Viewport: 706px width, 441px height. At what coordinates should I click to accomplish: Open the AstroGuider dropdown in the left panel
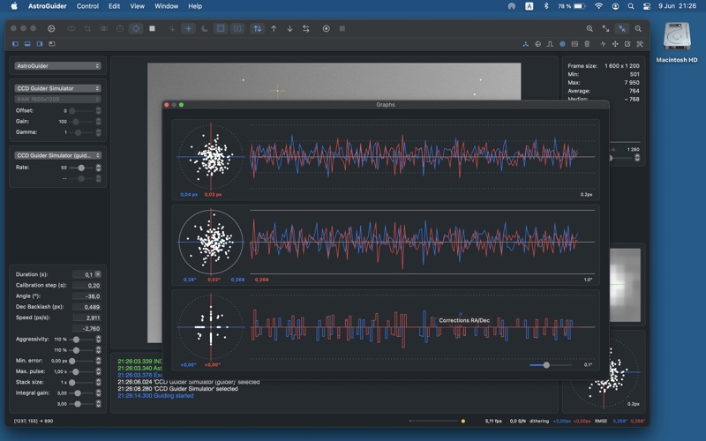point(57,65)
